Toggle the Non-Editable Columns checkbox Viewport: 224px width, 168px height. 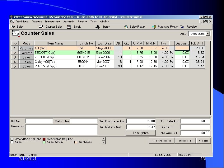(12, 139)
